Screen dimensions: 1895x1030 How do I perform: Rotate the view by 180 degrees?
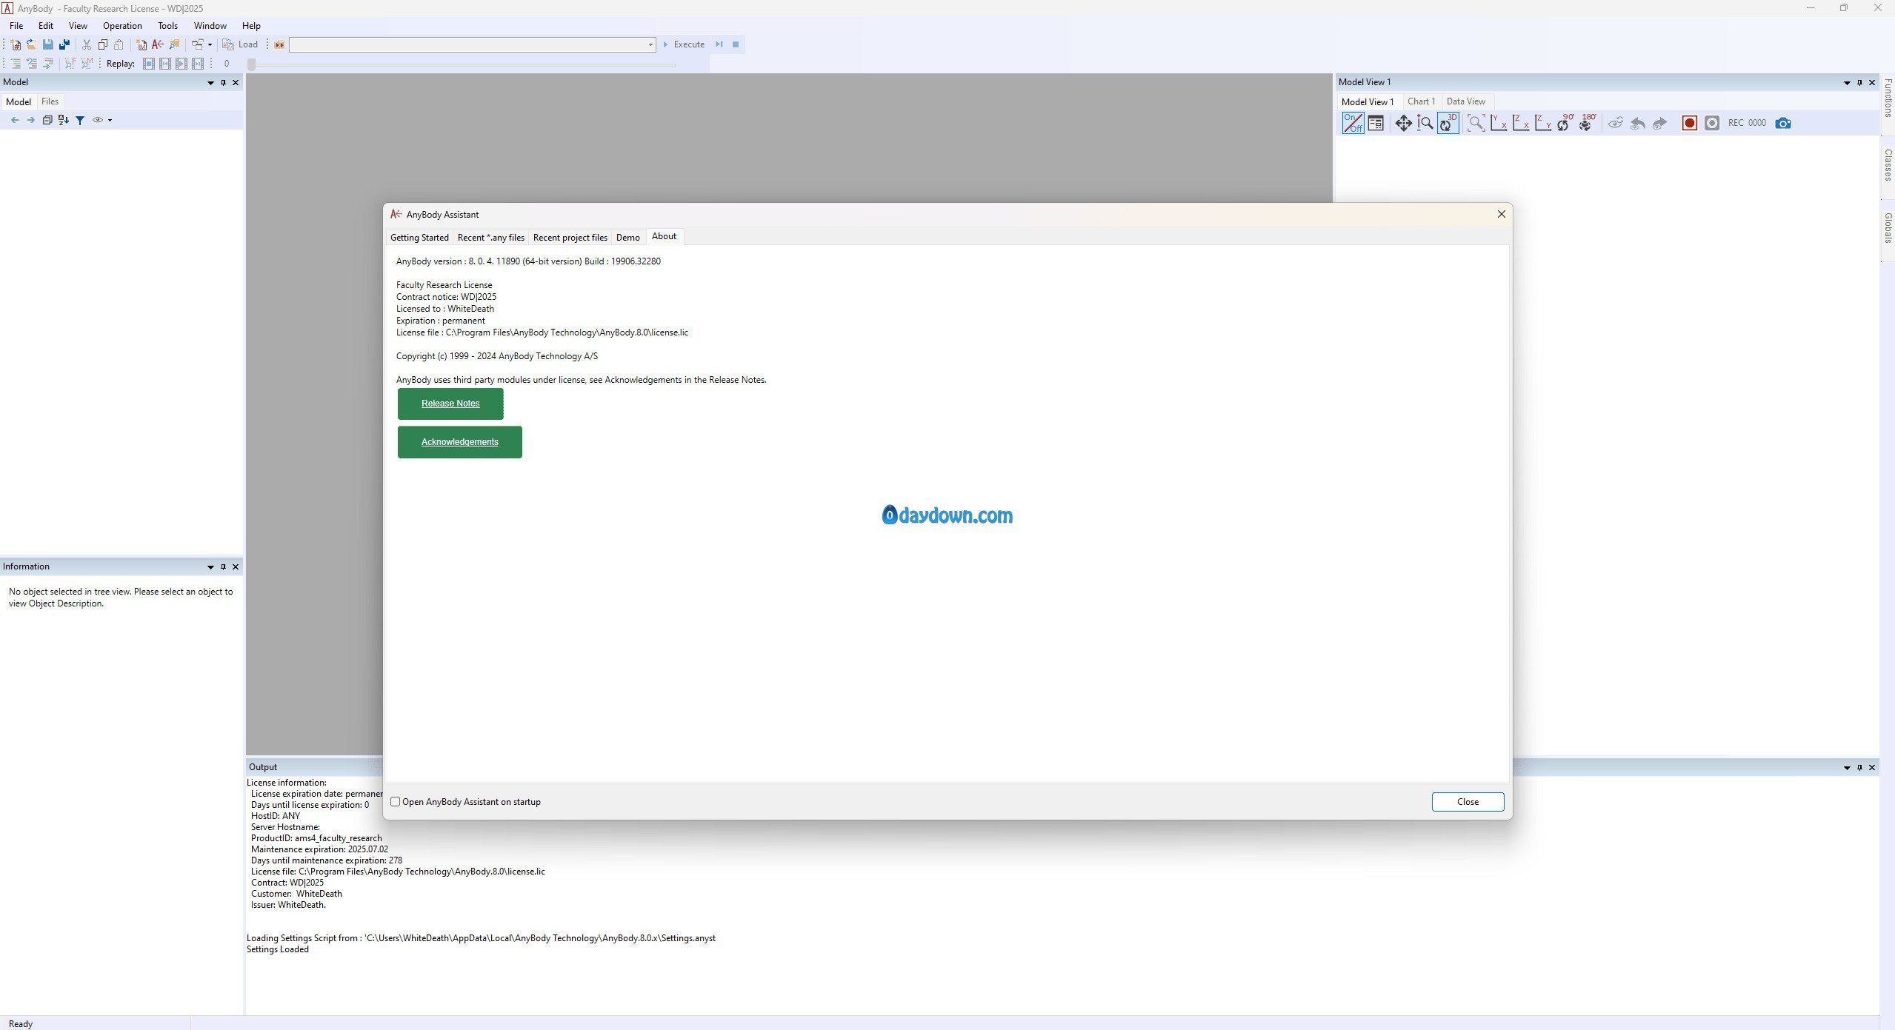tap(1588, 123)
